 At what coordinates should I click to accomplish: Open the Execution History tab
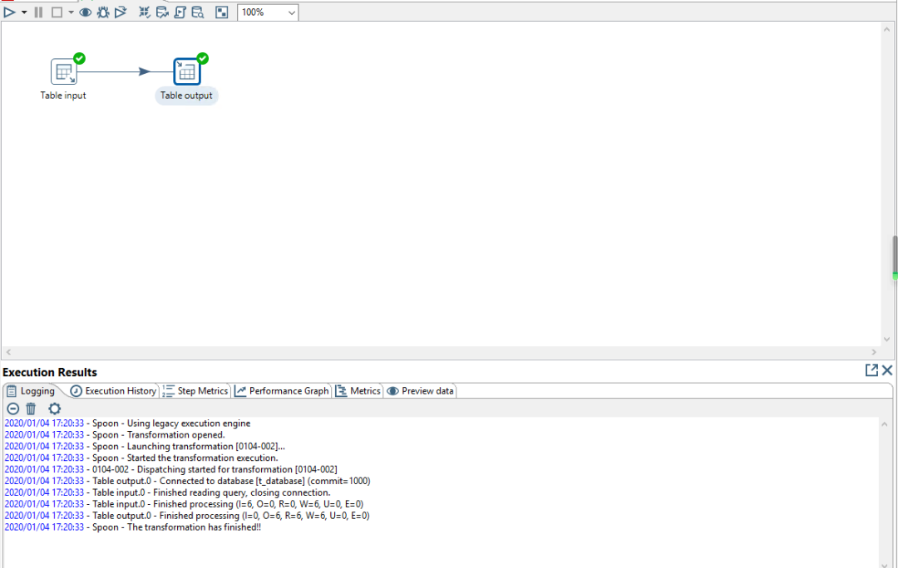click(x=113, y=391)
